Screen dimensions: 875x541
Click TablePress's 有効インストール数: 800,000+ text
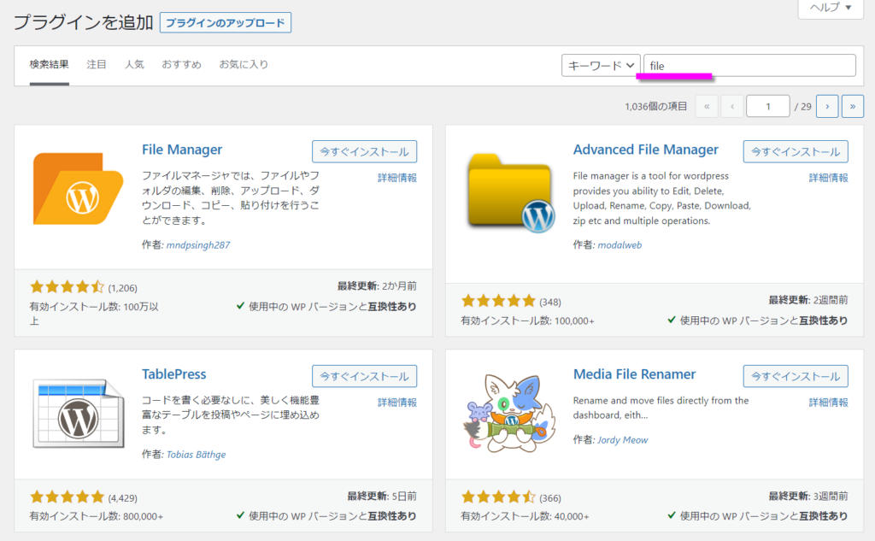[96, 516]
